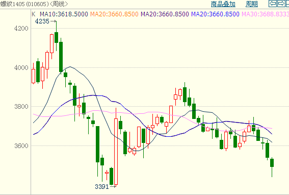Open the 商品叠加 overlay link
289x195 pixels.
pyautogui.click(x=223, y=4)
